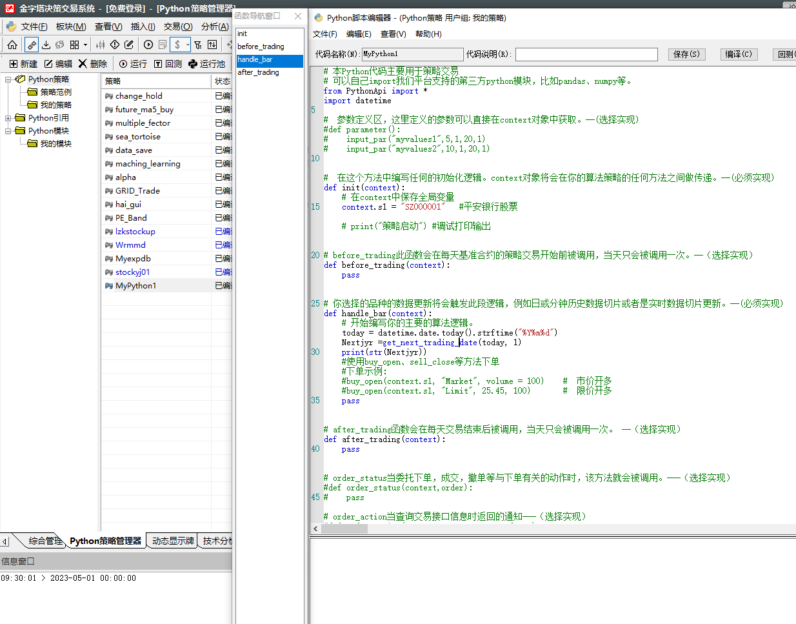Viewport: 796px width, 624px height.
Task: Click the Home icon in the toolbar
Action: pyautogui.click(x=12, y=45)
